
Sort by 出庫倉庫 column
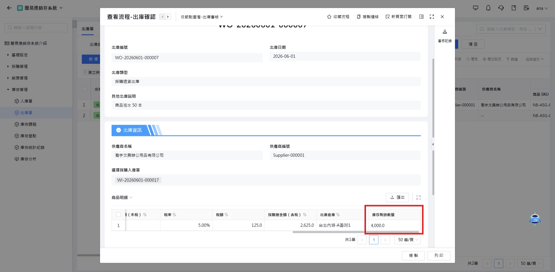point(338,215)
